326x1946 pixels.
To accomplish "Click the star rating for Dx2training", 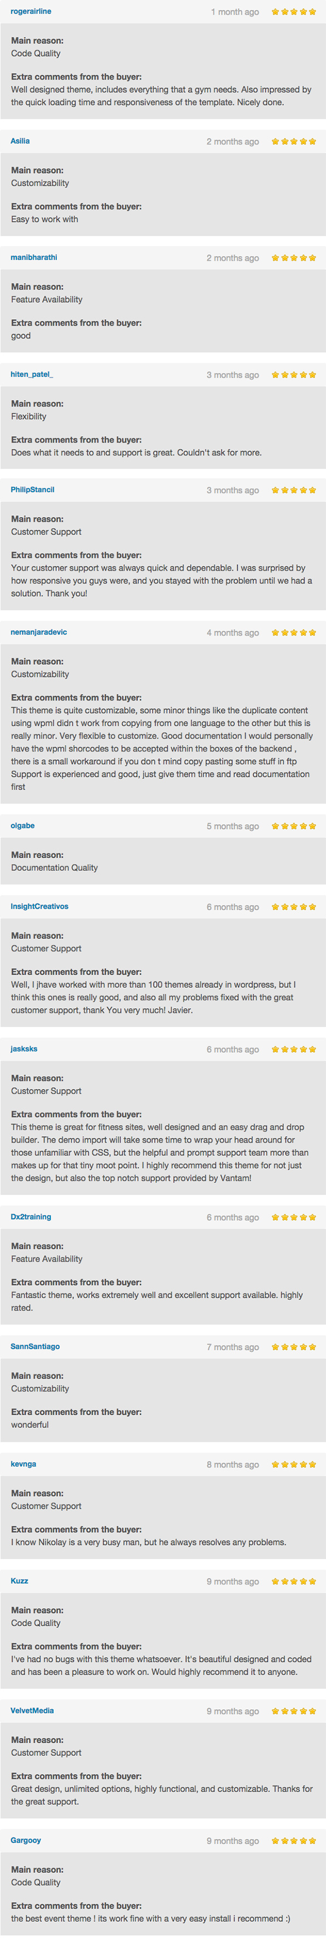I will click(x=294, y=1217).
